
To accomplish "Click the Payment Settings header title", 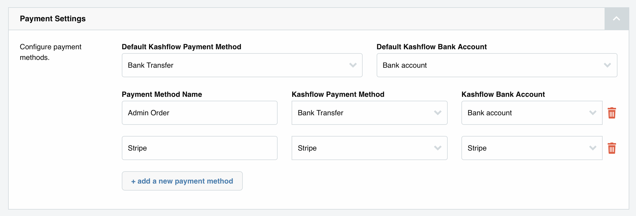I will [53, 19].
